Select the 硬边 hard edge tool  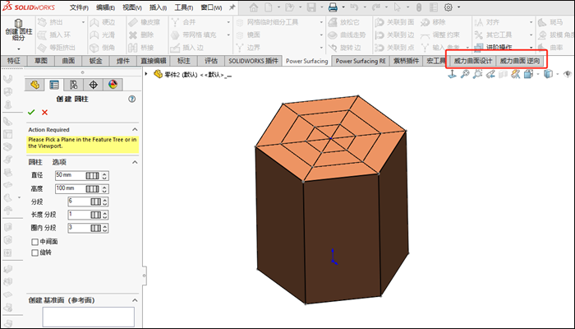[x=103, y=22]
